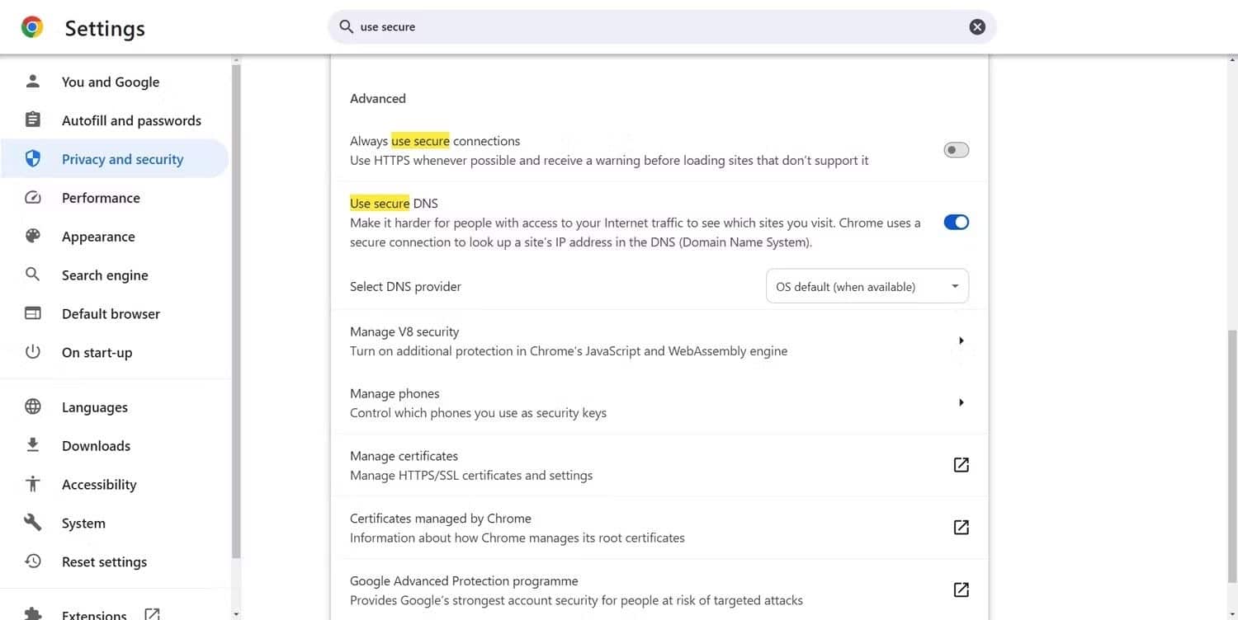
Task: Click the Always use secure connections label
Action: (x=435, y=141)
